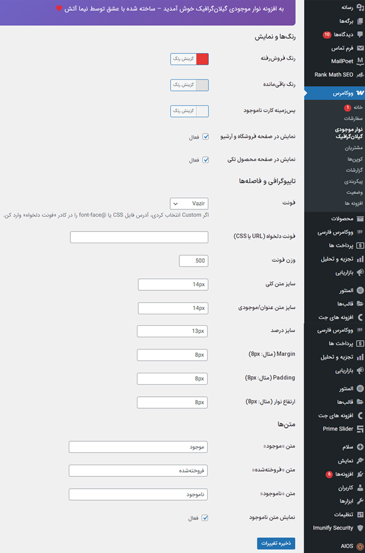Click the Products (محصولات) archive icon
Image resolution: width=365 pixels, height=553 pixels.
point(360,219)
